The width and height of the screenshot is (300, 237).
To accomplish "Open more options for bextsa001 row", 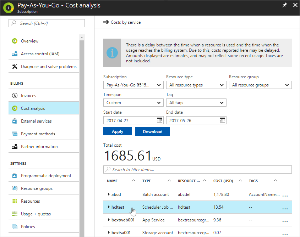I will pyautogui.click(x=285, y=234).
